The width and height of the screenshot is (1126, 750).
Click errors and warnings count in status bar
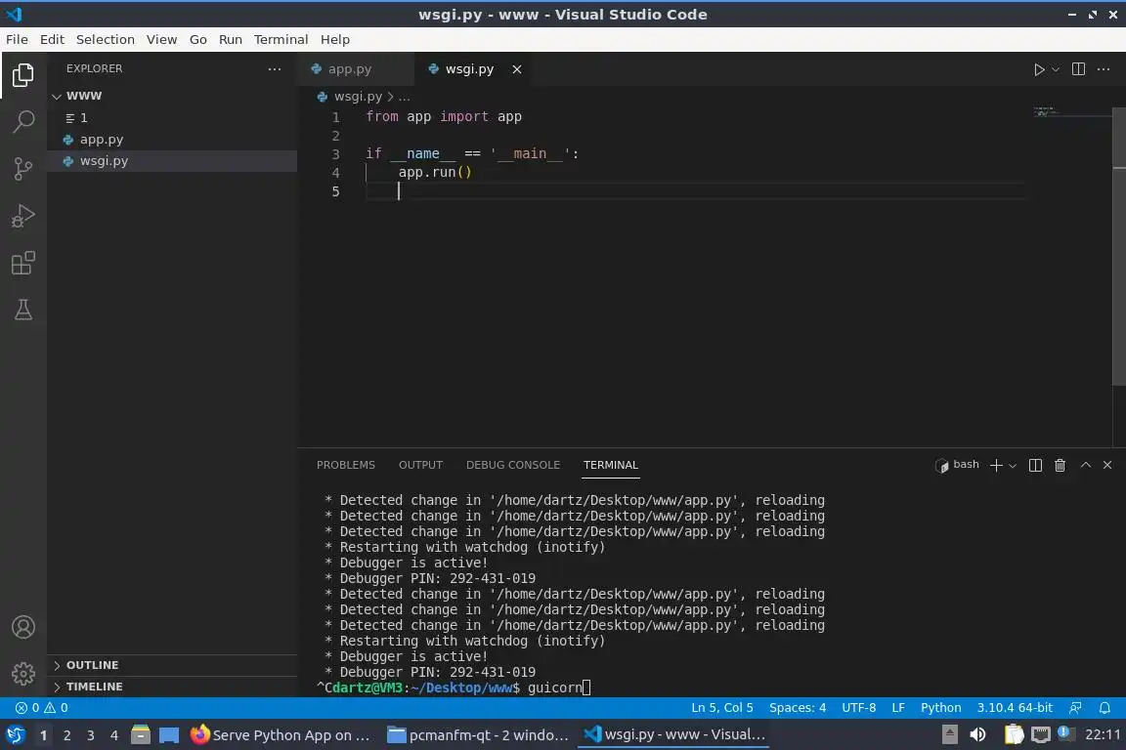point(42,708)
